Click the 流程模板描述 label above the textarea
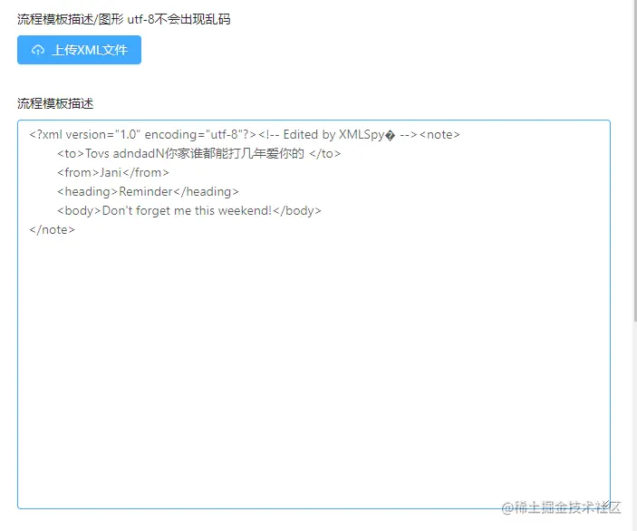 point(55,103)
